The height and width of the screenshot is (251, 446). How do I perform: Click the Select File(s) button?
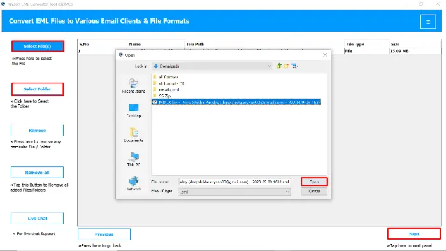[38, 47]
